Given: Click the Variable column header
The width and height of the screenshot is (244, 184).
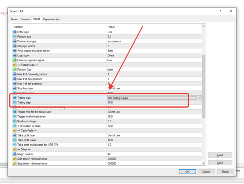Looking at the screenshot, I should (x=18, y=27).
